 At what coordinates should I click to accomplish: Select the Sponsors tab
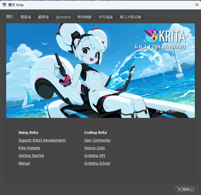click(x=63, y=17)
